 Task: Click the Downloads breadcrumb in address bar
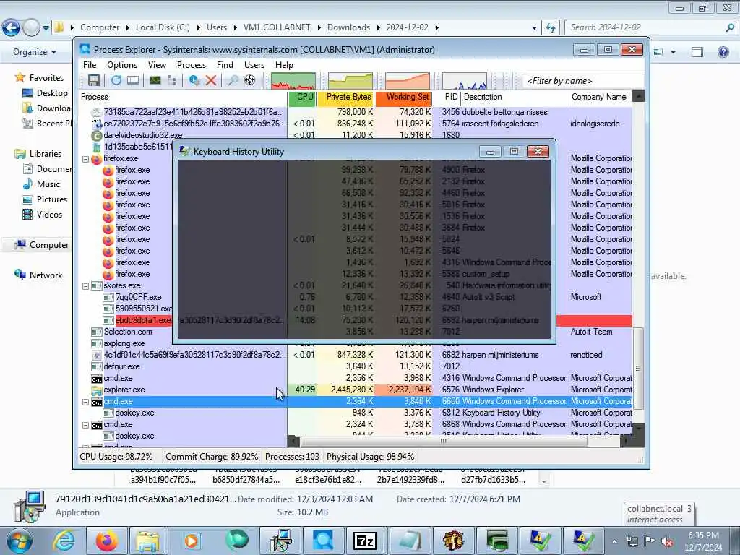[x=348, y=27]
